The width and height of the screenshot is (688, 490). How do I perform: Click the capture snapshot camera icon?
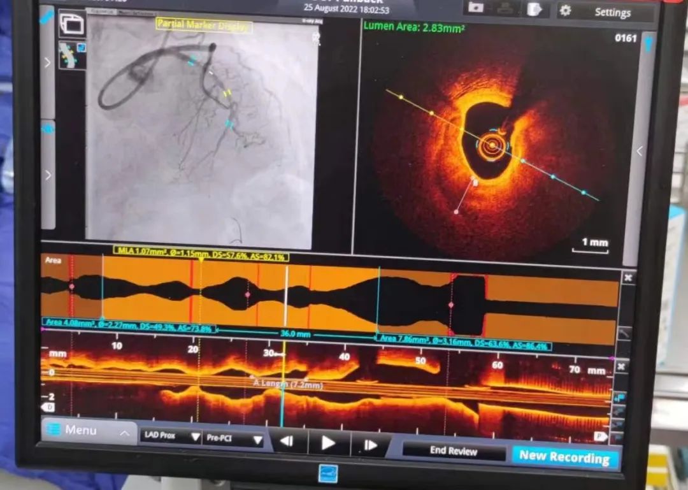[475, 8]
